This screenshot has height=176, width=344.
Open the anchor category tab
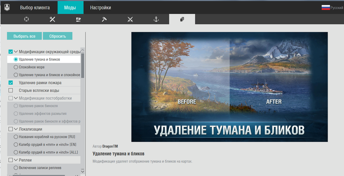point(156,19)
